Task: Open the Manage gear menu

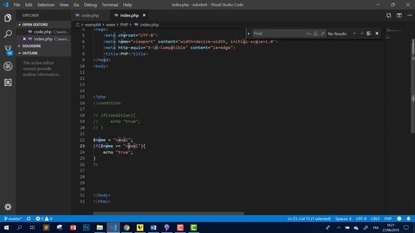Action: click(x=8, y=206)
